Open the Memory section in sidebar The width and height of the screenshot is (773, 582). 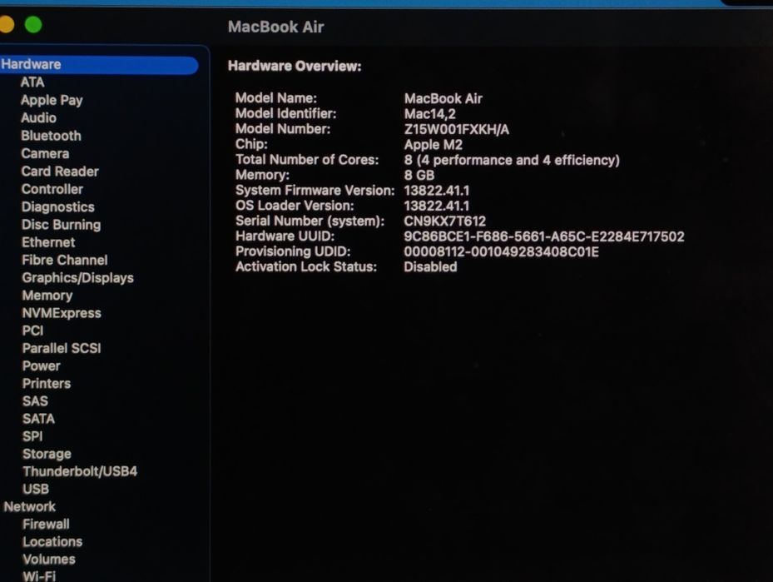(47, 296)
